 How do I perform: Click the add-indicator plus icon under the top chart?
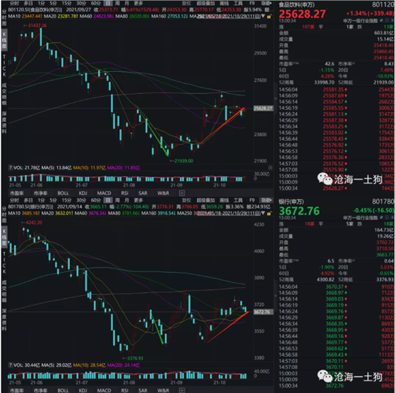pos(182,193)
